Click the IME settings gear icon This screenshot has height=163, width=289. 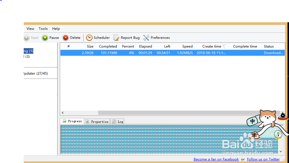(283, 116)
